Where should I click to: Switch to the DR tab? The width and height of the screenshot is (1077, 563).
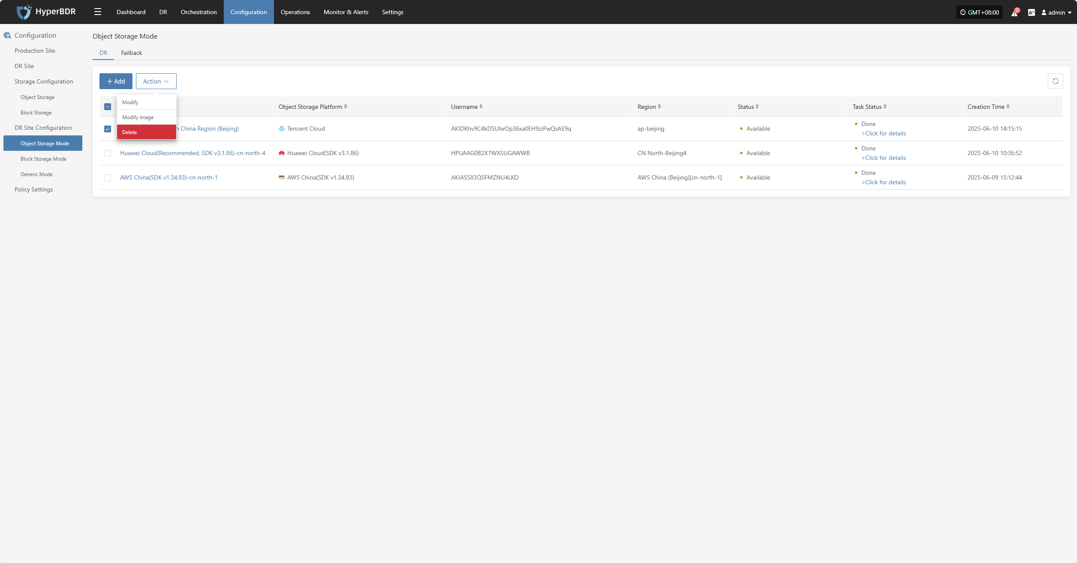click(103, 53)
